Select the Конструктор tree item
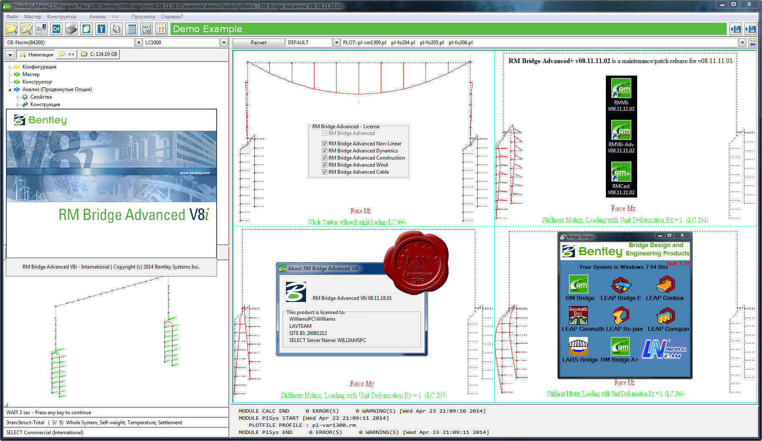762x441 pixels. pyautogui.click(x=37, y=82)
